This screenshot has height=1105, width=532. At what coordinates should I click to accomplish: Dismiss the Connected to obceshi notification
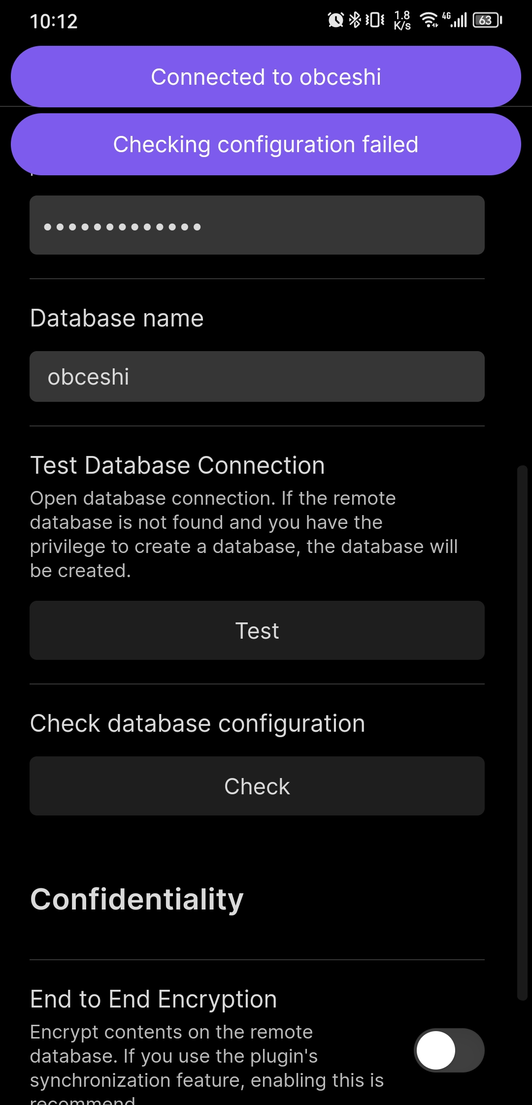coord(266,76)
